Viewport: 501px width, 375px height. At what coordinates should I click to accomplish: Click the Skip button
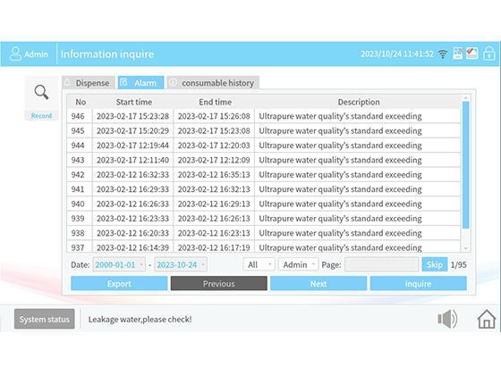[435, 264]
